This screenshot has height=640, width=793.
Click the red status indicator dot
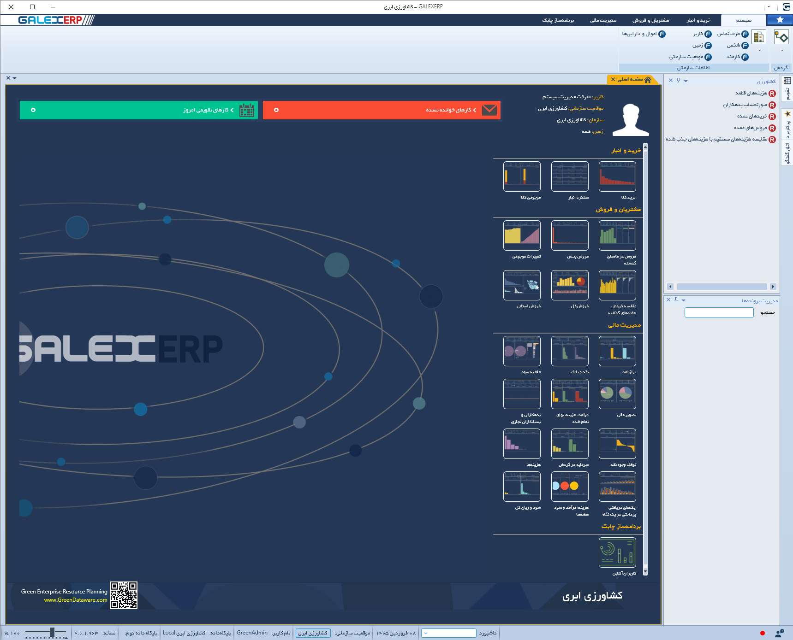763,633
